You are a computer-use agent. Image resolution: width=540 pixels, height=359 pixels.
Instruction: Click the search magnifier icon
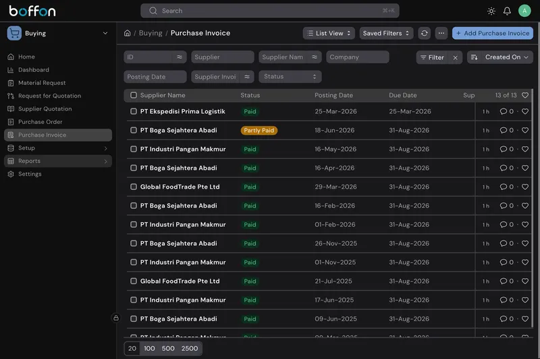[x=153, y=11]
